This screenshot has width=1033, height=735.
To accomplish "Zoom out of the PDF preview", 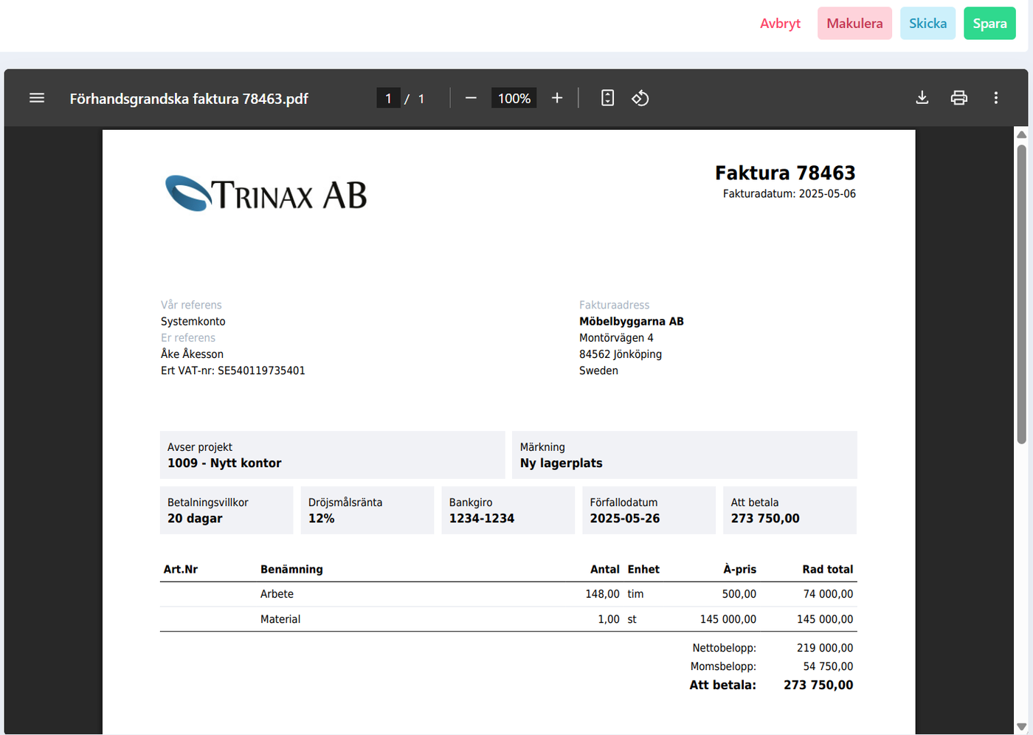I will point(471,98).
